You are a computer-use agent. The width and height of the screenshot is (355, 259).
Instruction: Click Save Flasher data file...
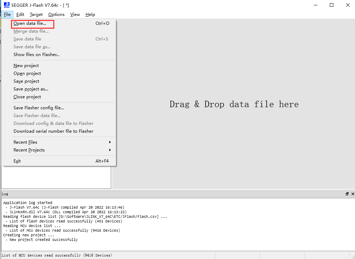tap(59, 116)
